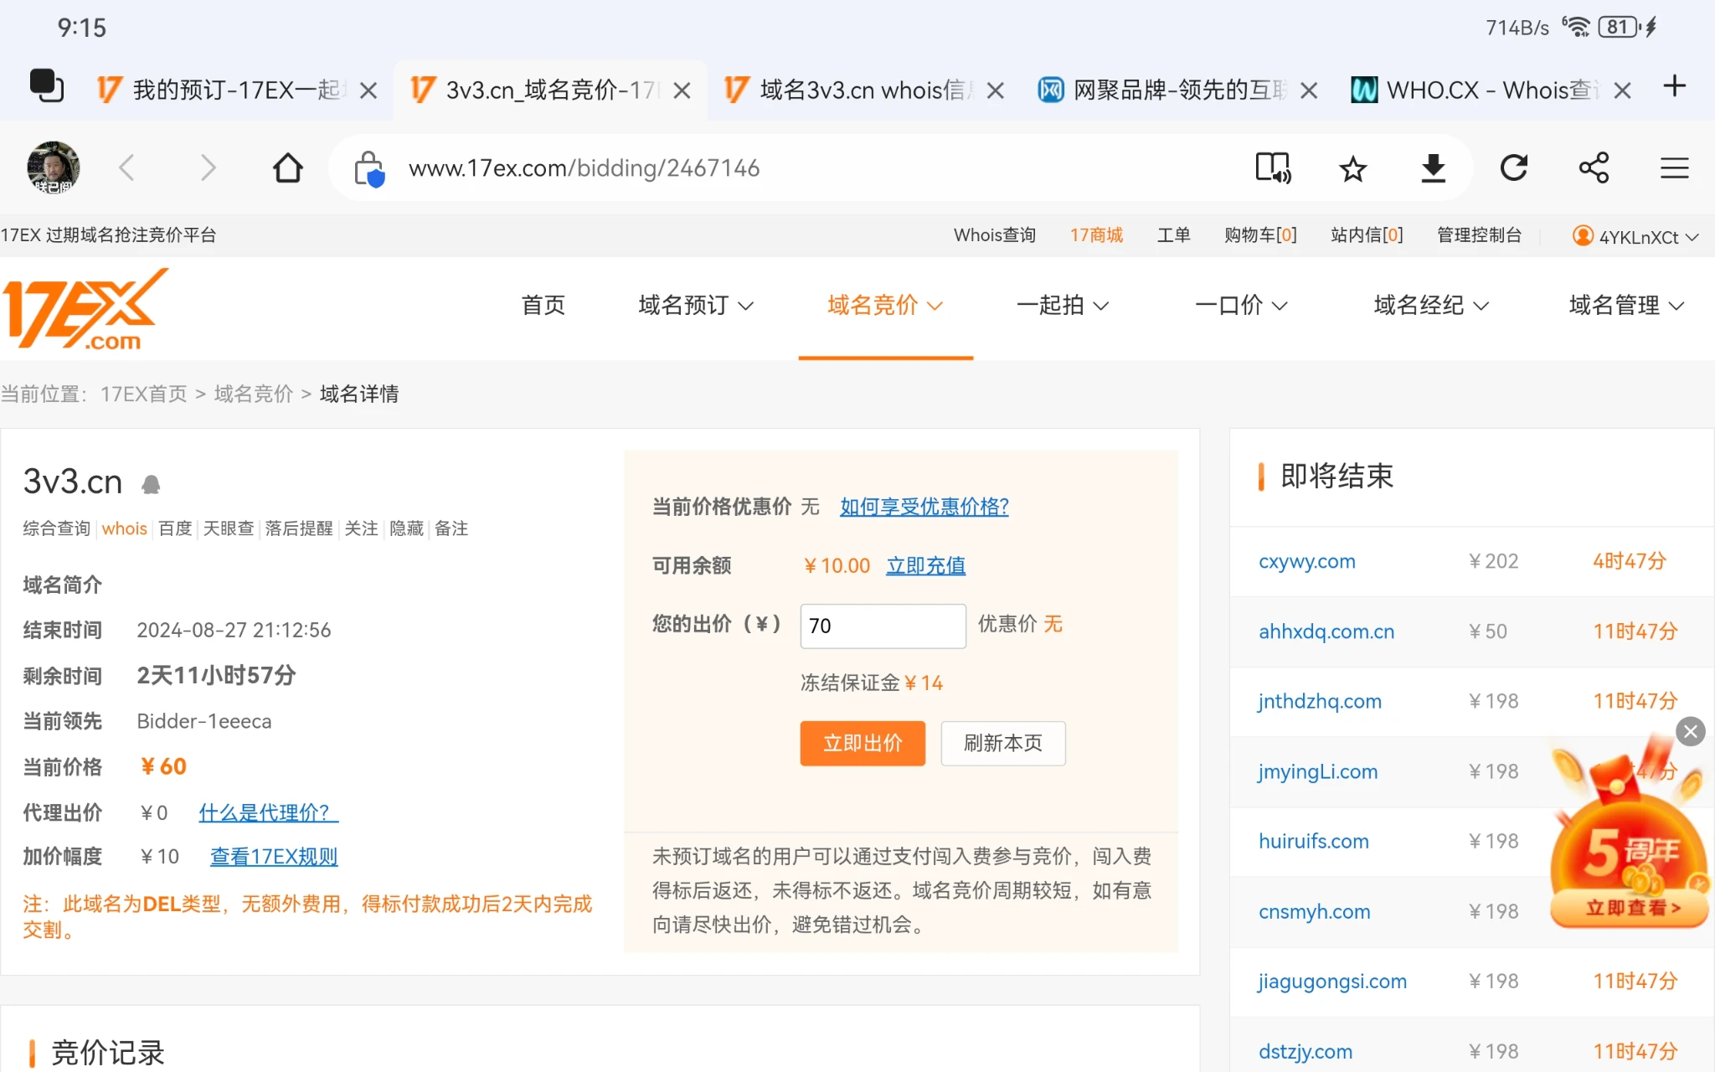The height and width of the screenshot is (1072, 1715).
Task: Expand the 一口价 dropdown menu
Action: click(1240, 306)
